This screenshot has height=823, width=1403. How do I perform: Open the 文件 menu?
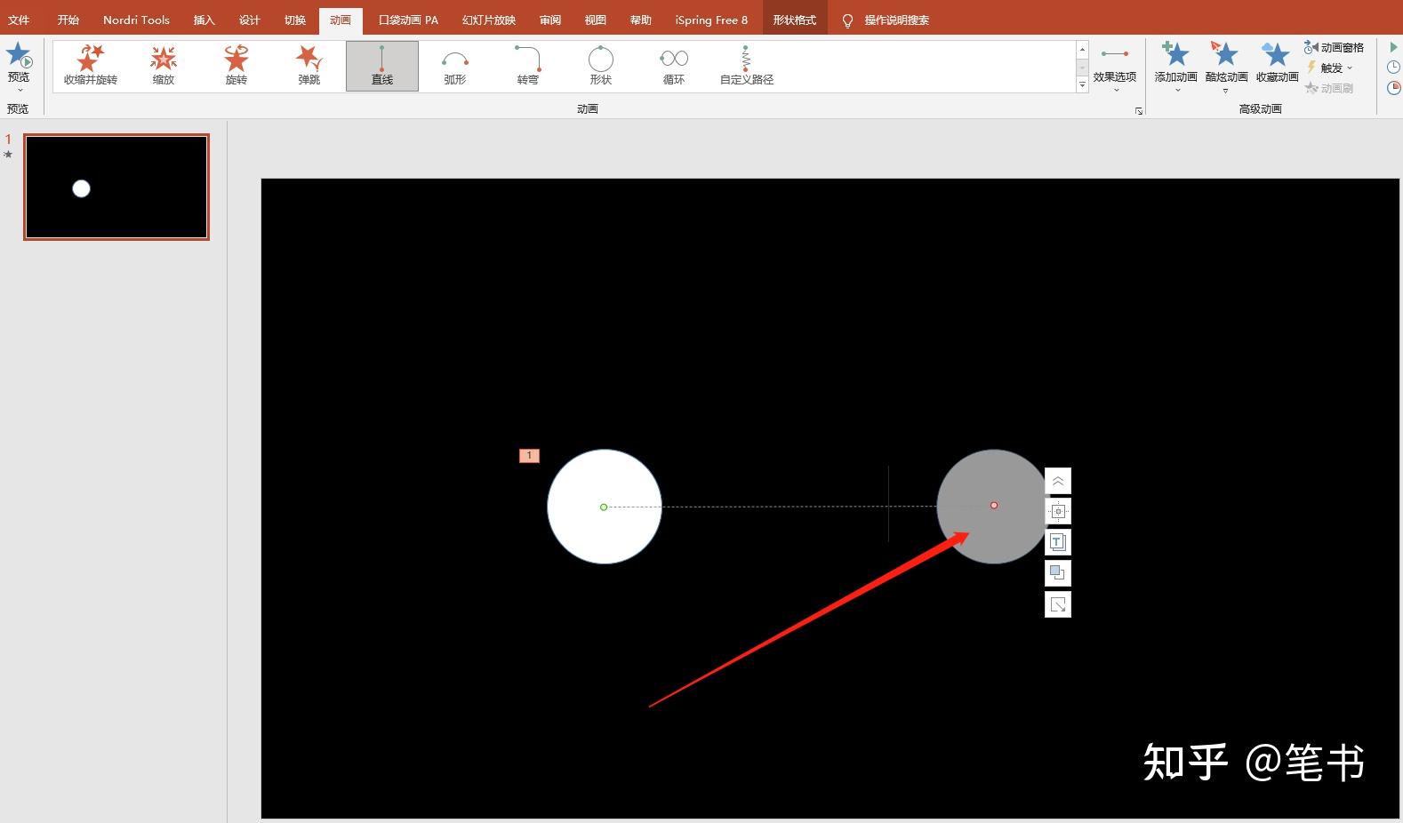(19, 20)
